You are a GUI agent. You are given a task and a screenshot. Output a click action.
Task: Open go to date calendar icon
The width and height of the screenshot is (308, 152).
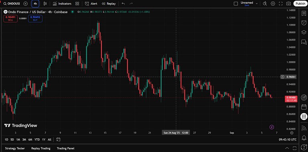coord(58,140)
